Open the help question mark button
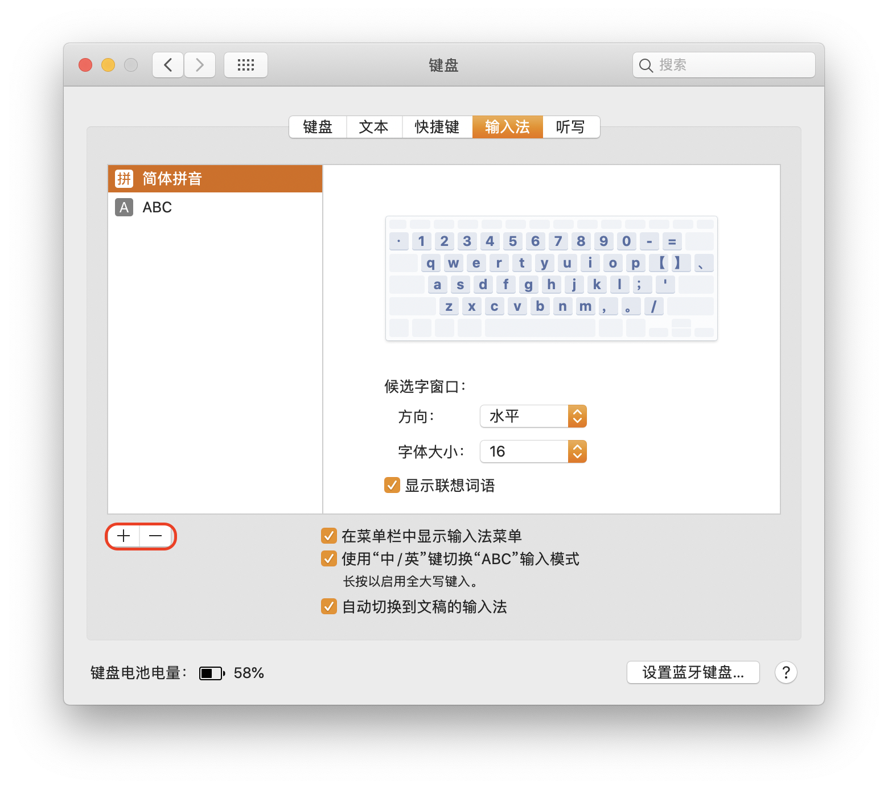The width and height of the screenshot is (888, 789). (786, 672)
